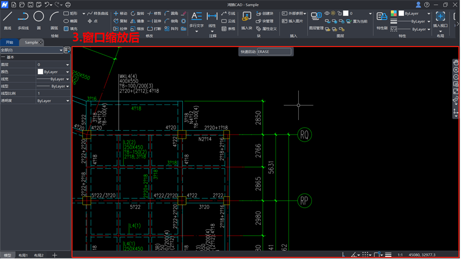This screenshot has width=461, height=259.
Task: Toggle layer visibility eye icon
Action: (x=327, y=13)
